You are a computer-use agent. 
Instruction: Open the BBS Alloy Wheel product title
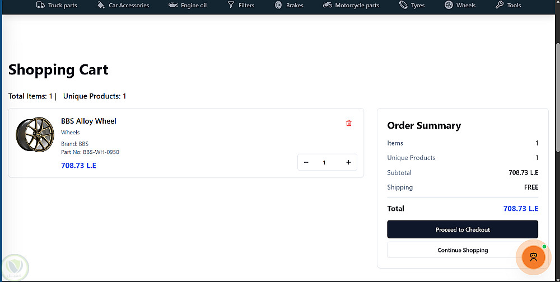point(88,121)
